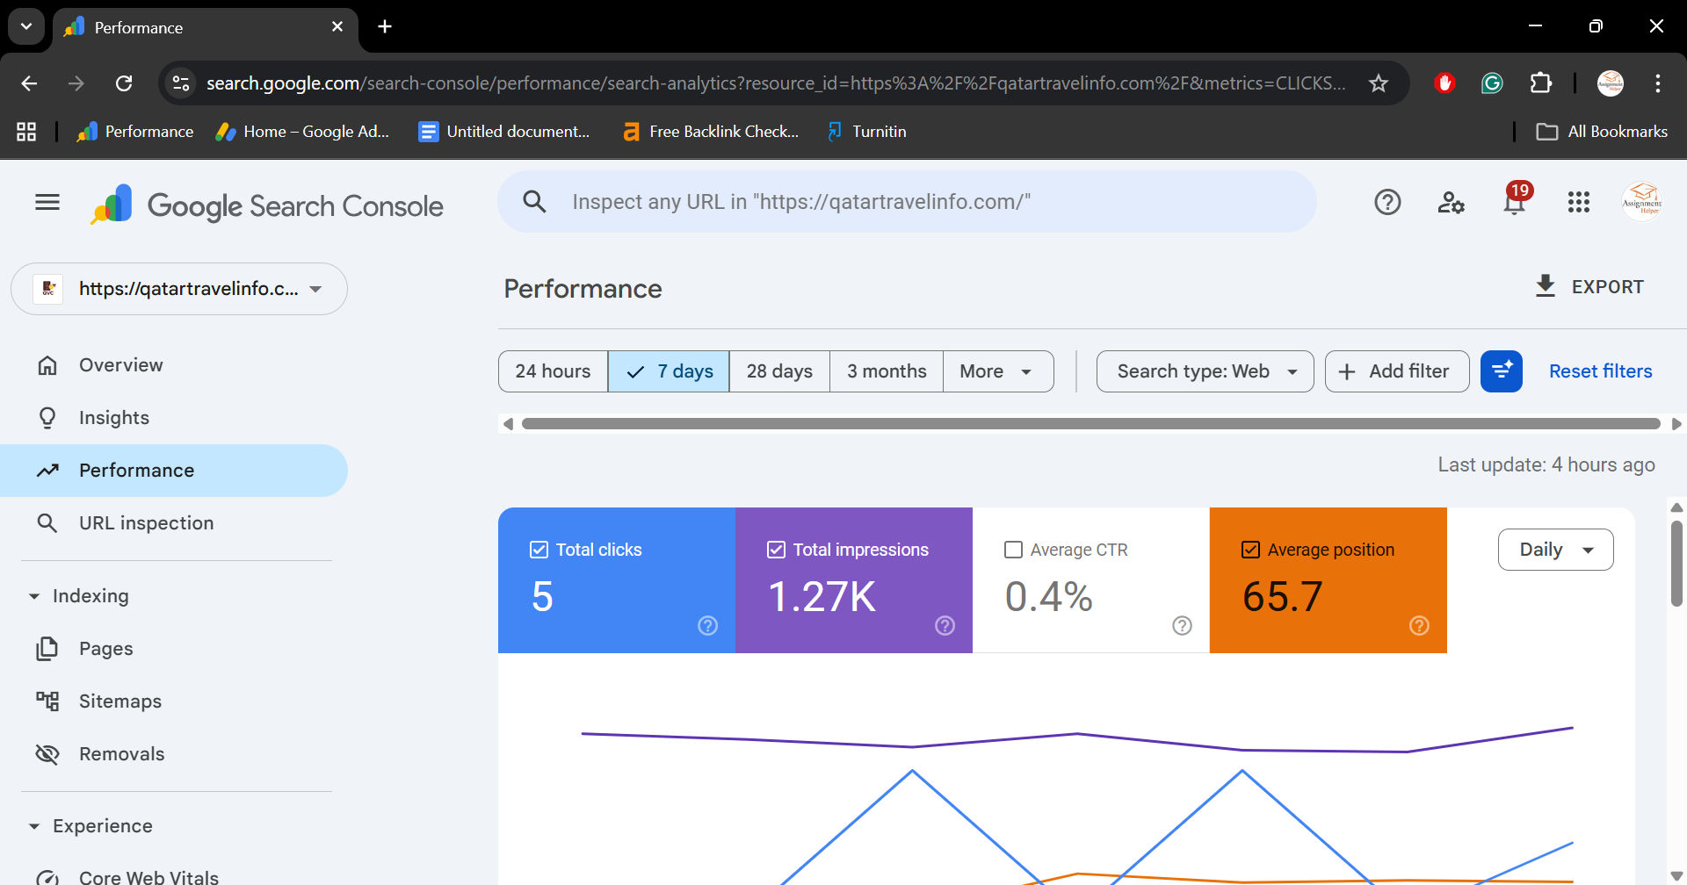Image resolution: width=1687 pixels, height=885 pixels.
Task: Open the Untitled document bookmark
Action: coord(504,132)
